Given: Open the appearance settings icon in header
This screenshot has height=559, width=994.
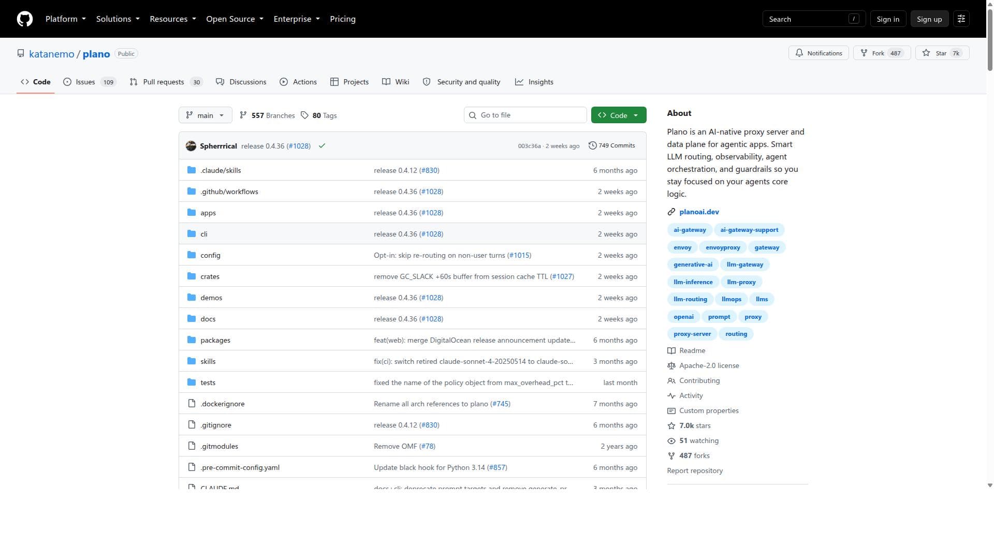Looking at the screenshot, I should [x=961, y=19].
